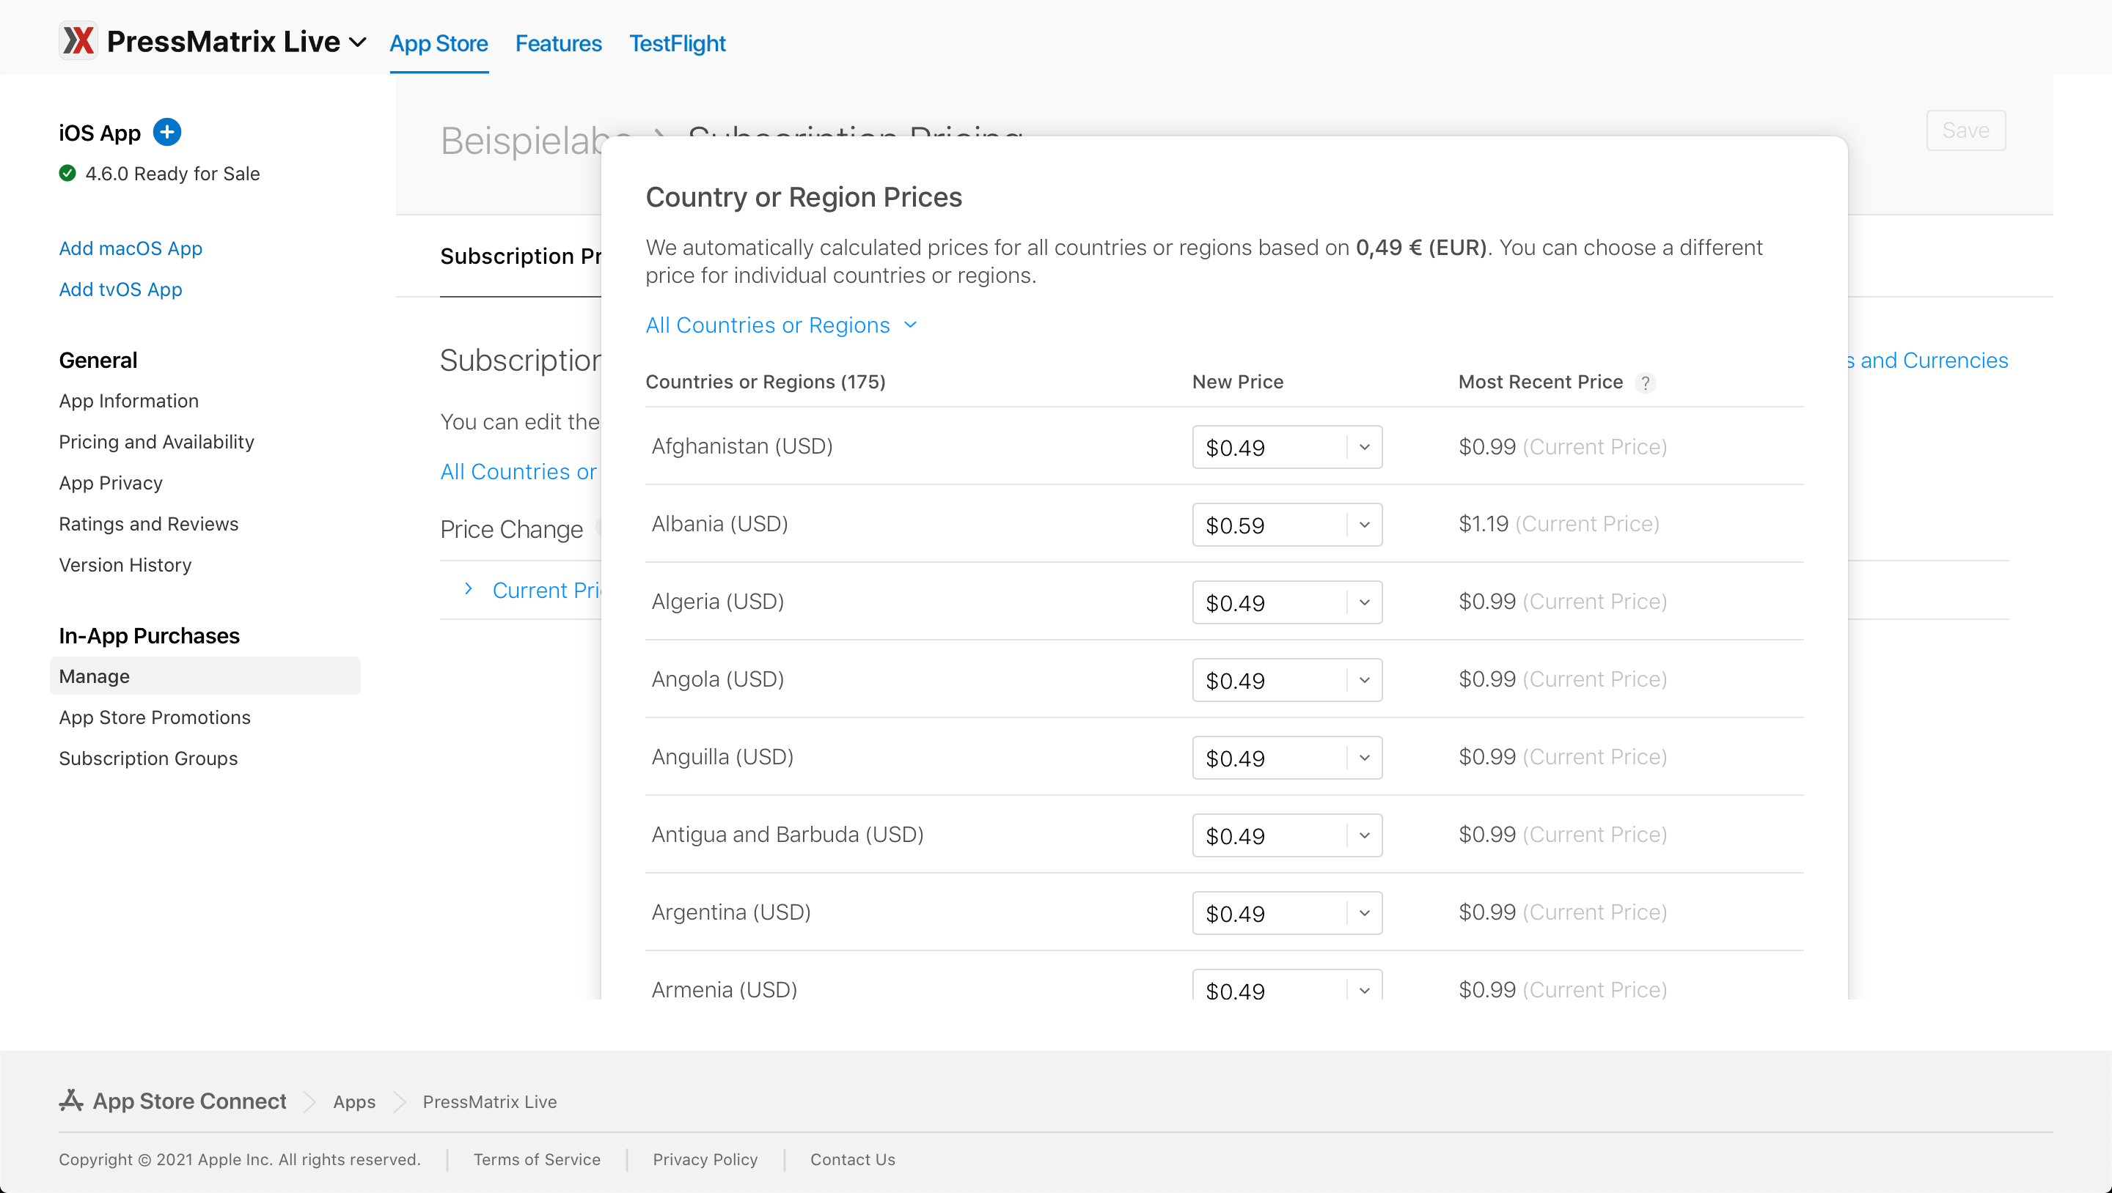
Task: Open the Privacy Policy link
Action: (705, 1159)
